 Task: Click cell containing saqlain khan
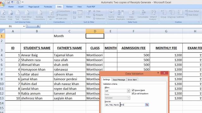[69, 98]
